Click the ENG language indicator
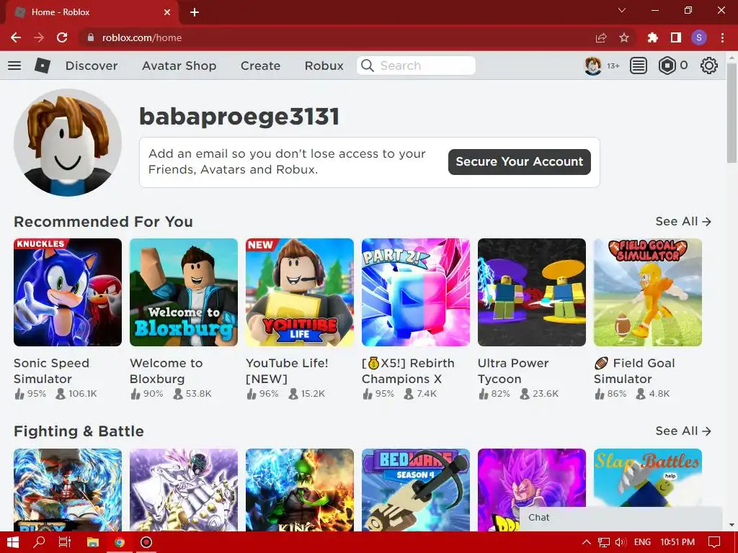 pos(642,542)
